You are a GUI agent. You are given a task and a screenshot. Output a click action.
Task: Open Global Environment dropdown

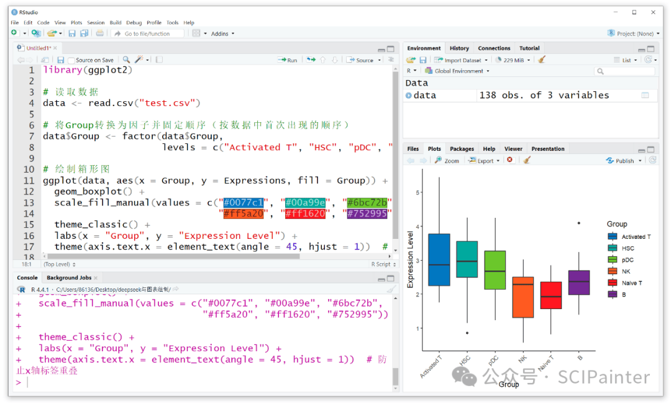(x=457, y=71)
